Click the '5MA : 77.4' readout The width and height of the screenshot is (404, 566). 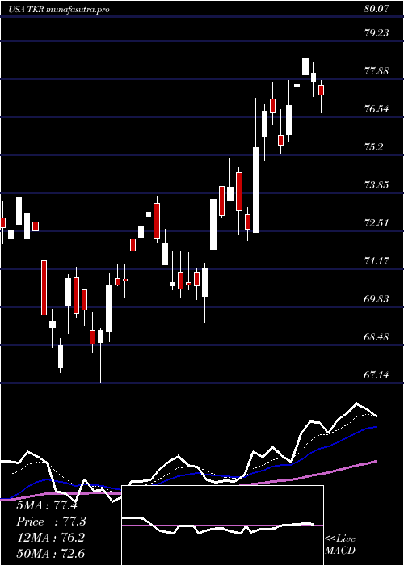point(47,505)
